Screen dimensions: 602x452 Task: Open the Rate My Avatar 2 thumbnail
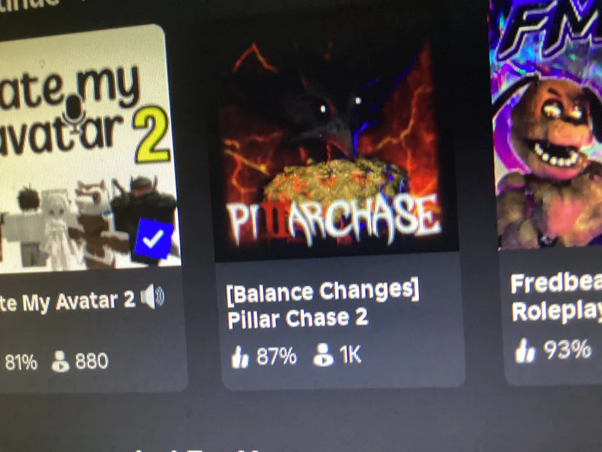click(86, 148)
